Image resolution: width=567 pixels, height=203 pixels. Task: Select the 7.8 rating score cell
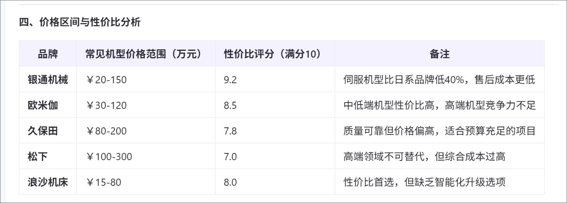230,131
